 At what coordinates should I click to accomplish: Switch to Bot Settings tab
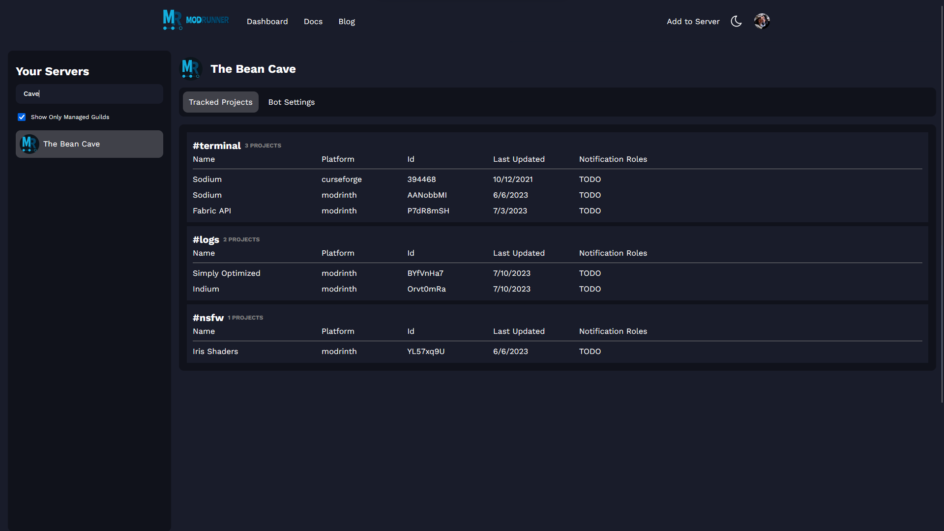291,102
